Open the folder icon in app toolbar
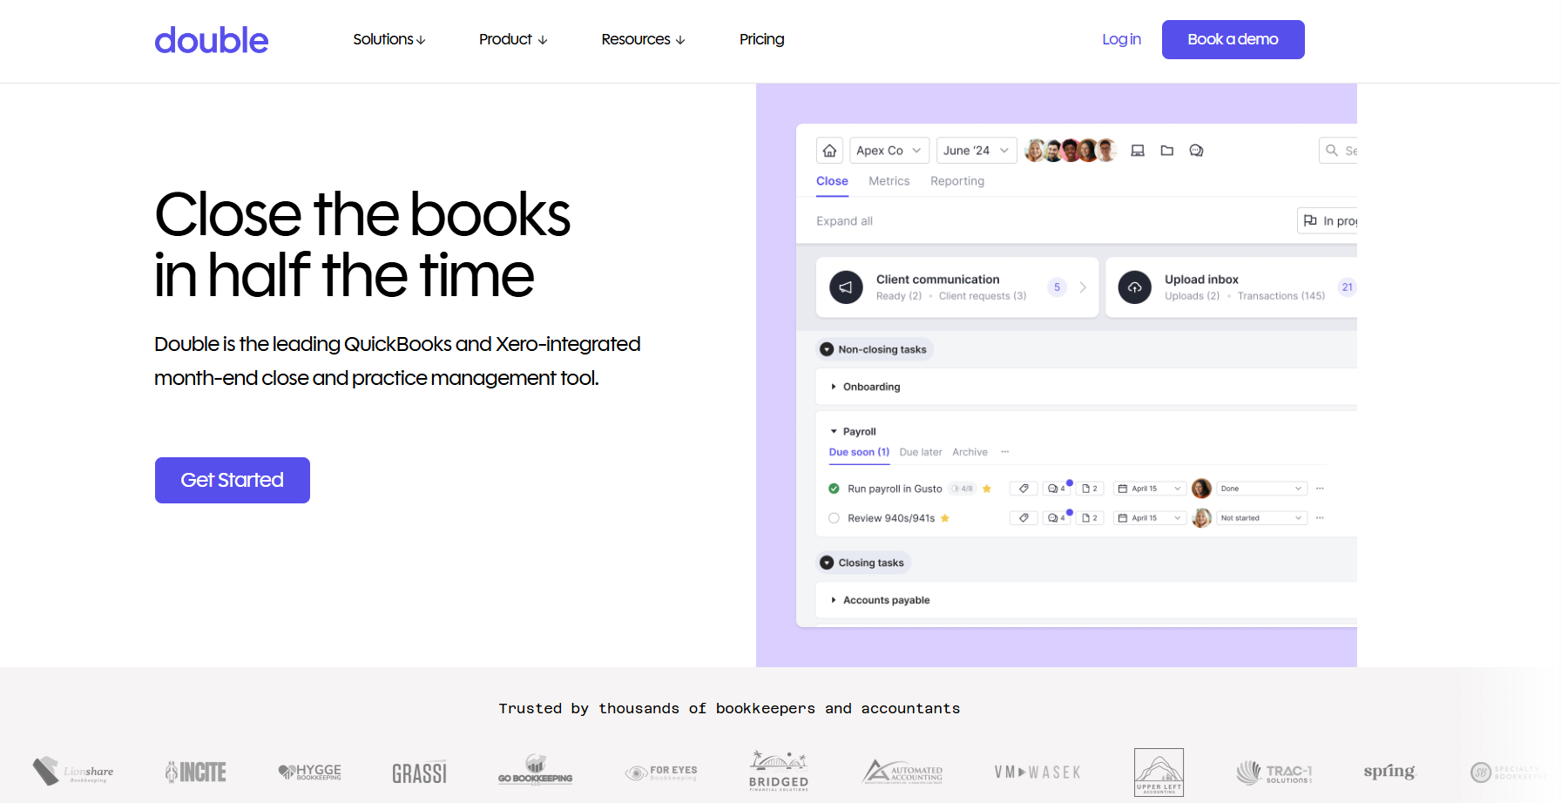This screenshot has height=803, width=1561. coord(1167,151)
